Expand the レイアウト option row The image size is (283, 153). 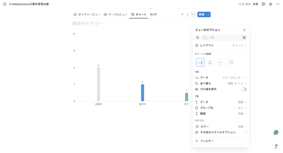click(221, 45)
